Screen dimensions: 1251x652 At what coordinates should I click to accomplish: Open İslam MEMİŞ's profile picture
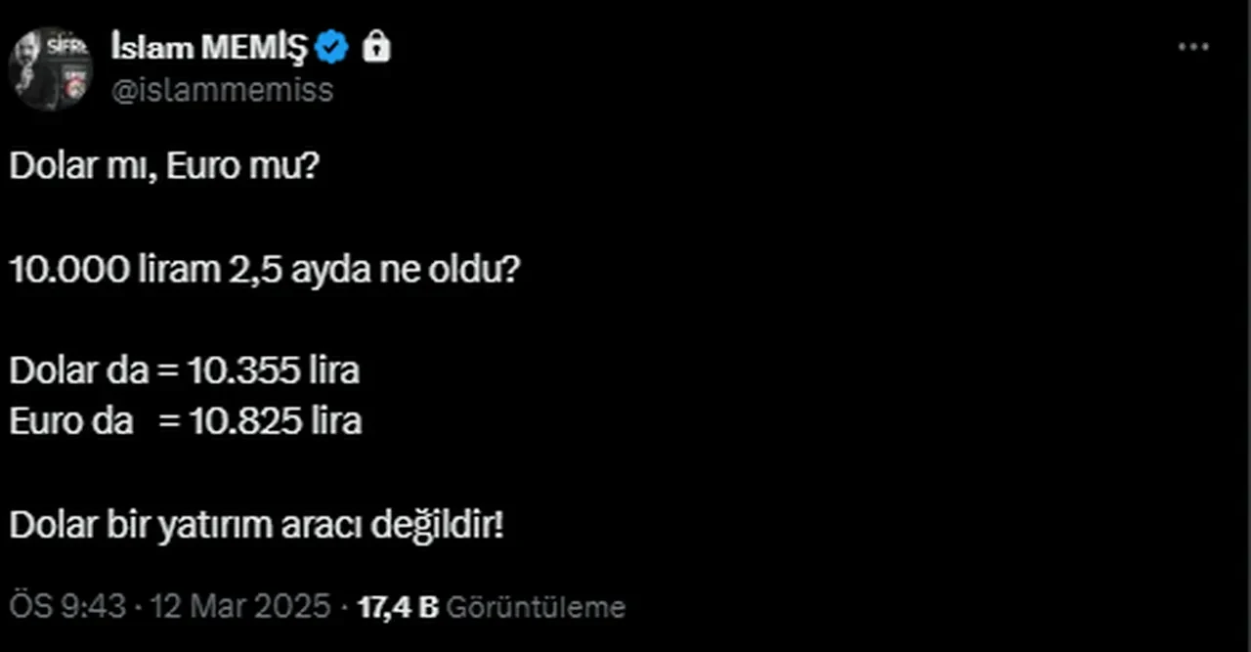[x=50, y=69]
